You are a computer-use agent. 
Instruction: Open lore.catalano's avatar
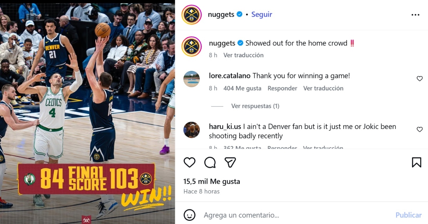(192, 79)
